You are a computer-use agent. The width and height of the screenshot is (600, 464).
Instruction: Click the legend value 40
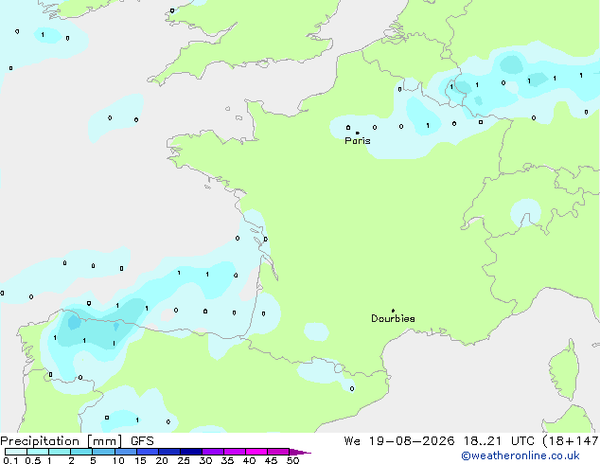(249, 460)
